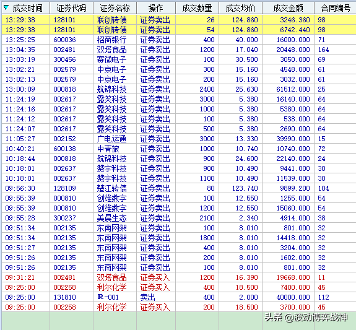
Task: Click the amount 22140.000
Action: 293,158
